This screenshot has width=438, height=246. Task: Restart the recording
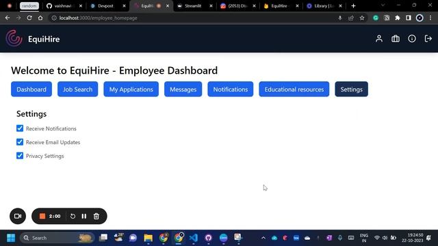[x=73, y=216]
